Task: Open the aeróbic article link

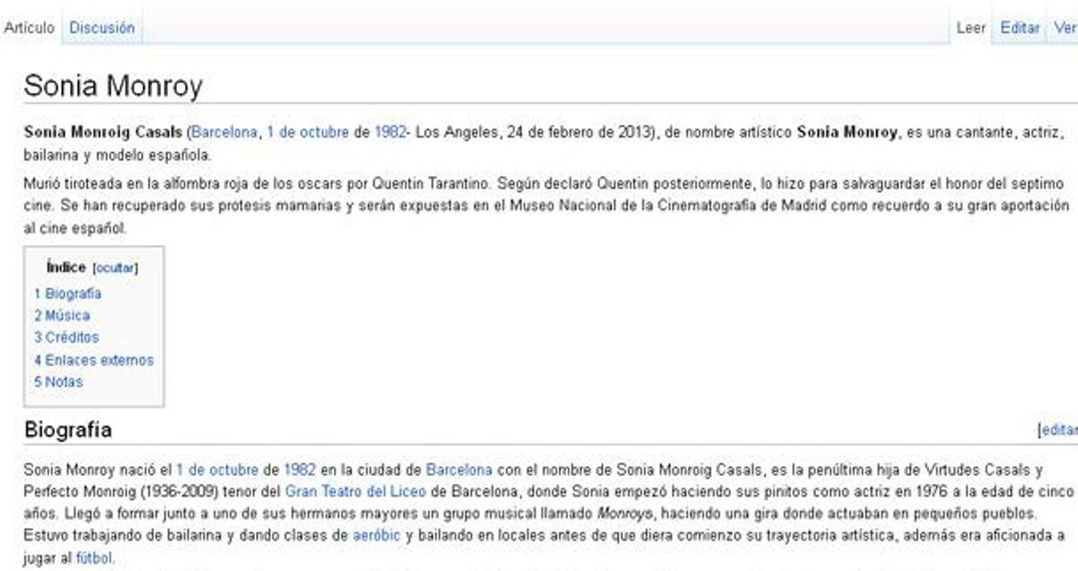Action: tap(376, 536)
